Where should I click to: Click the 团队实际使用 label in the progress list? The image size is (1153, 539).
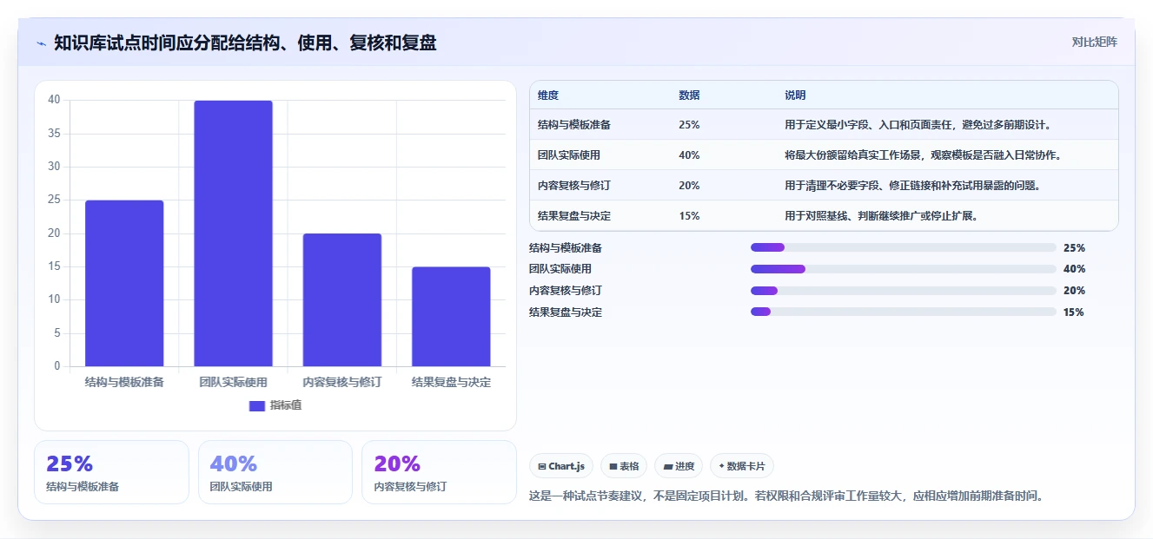pos(560,269)
